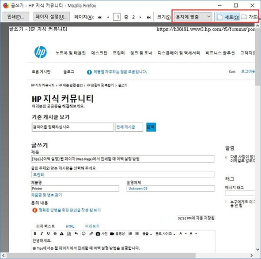The width and height of the screenshot is (261, 259).
Task: Click the 메시지 태그 input field
Action: 240,193
